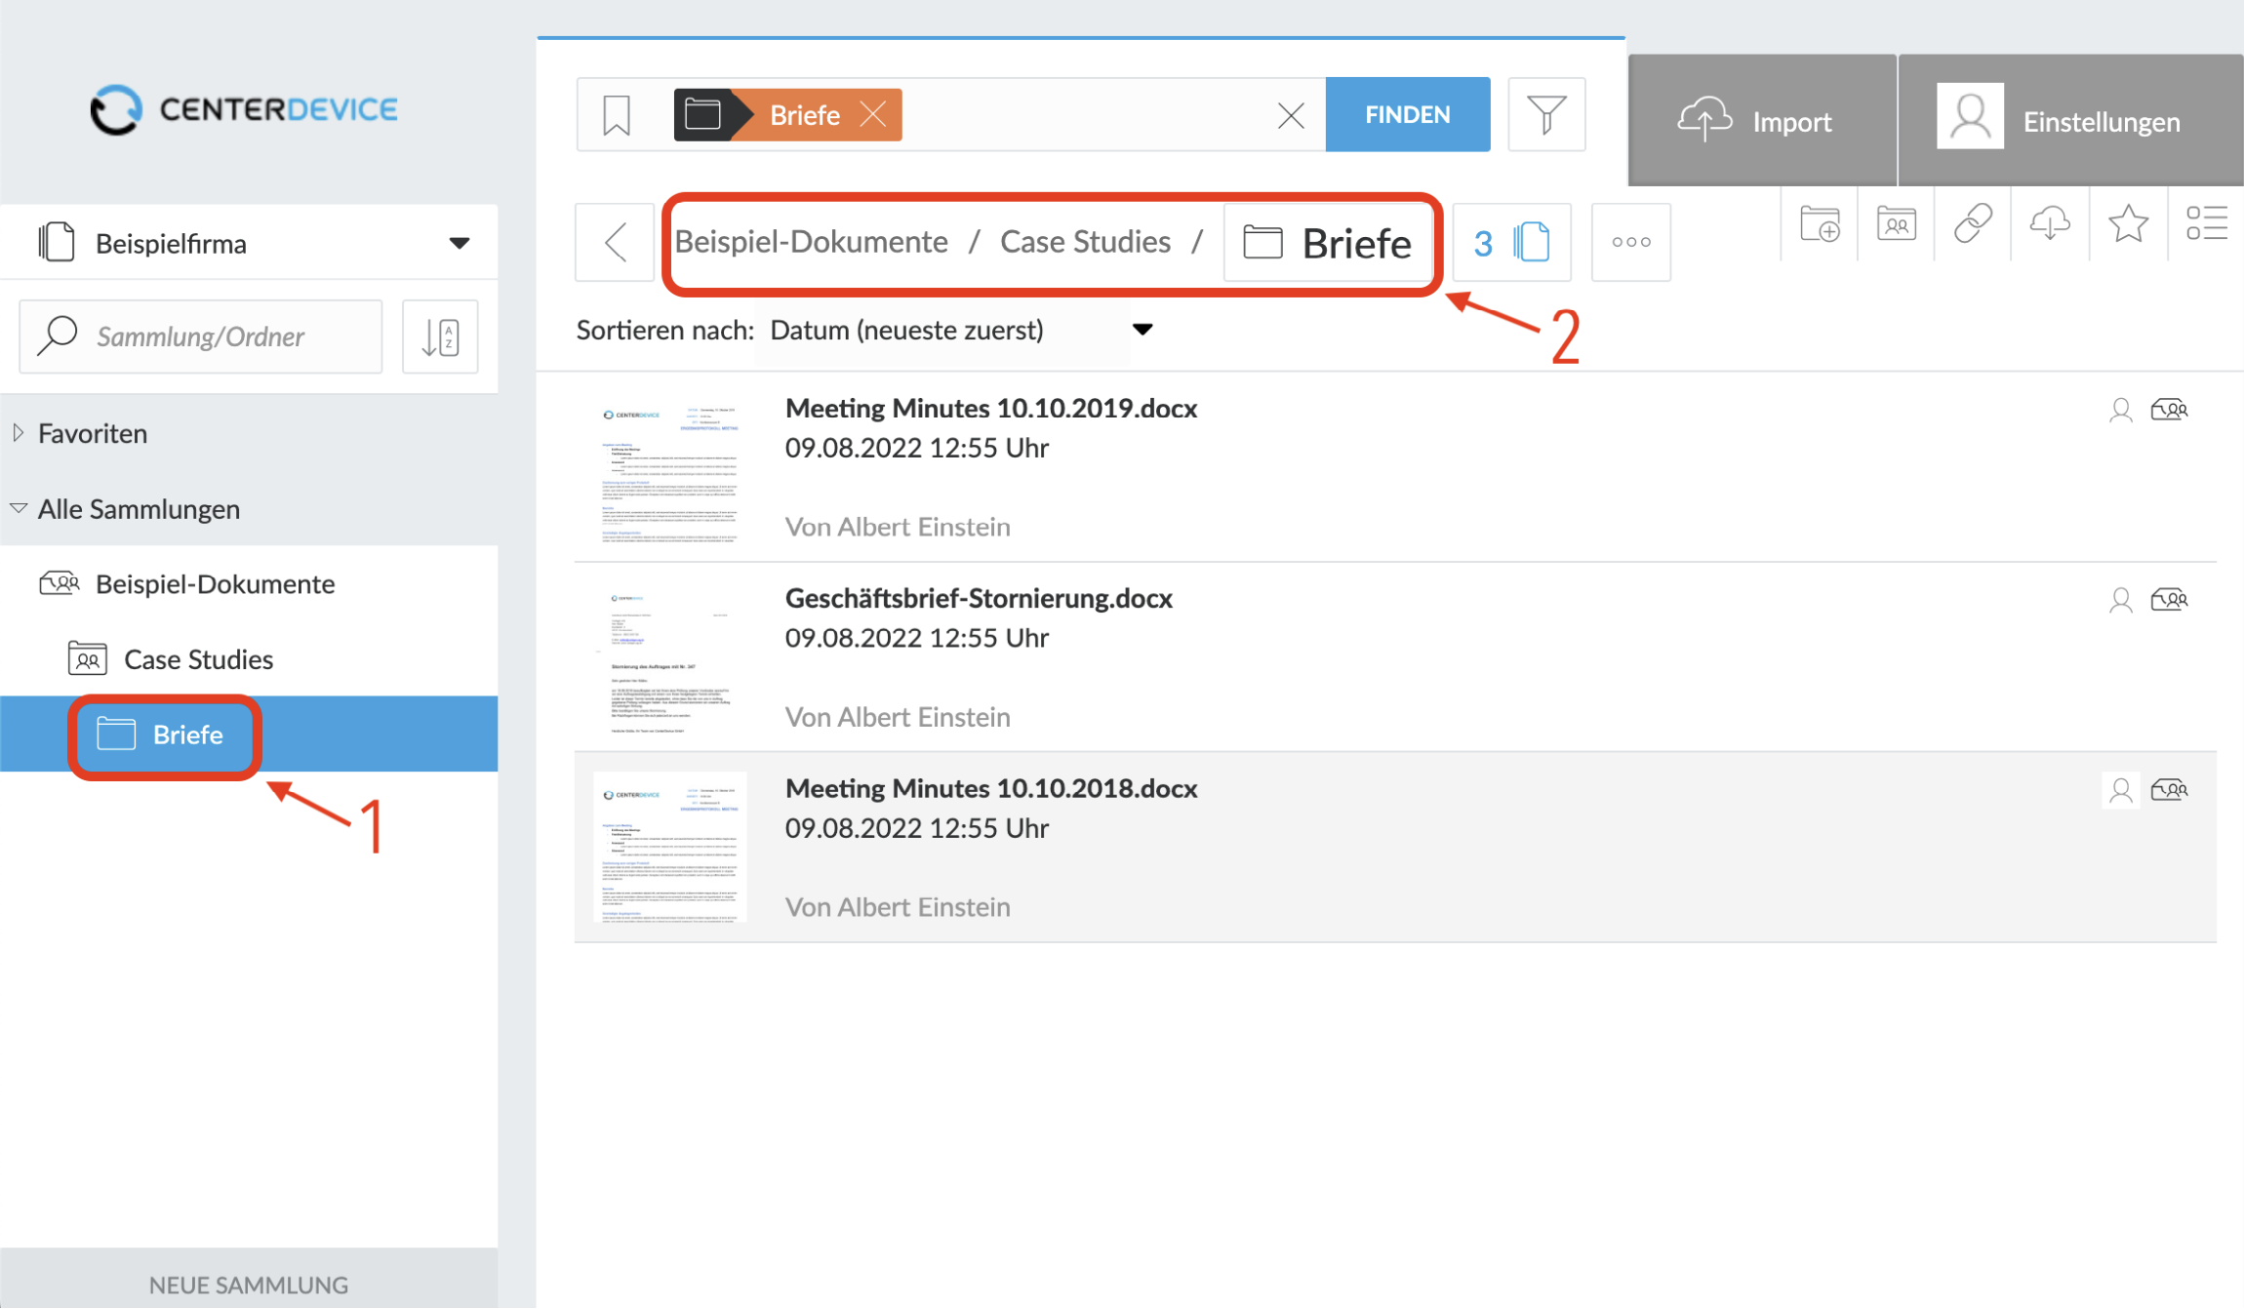Click thumbnail of Geschäftsbrief-Stornierung
2244x1309 pixels.
click(x=670, y=658)
